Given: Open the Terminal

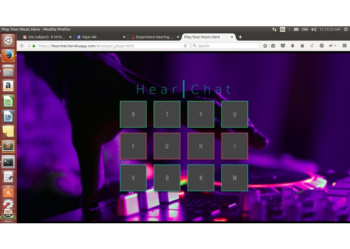Looking at the screenshot, I should point(8,162).
